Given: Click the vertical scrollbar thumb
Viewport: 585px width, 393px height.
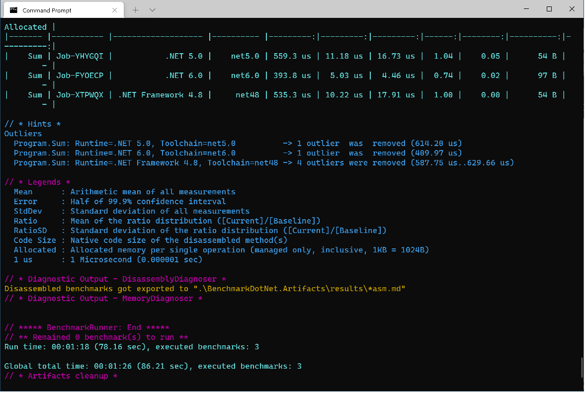Looking at the screenshot, I should coord(582,368).
